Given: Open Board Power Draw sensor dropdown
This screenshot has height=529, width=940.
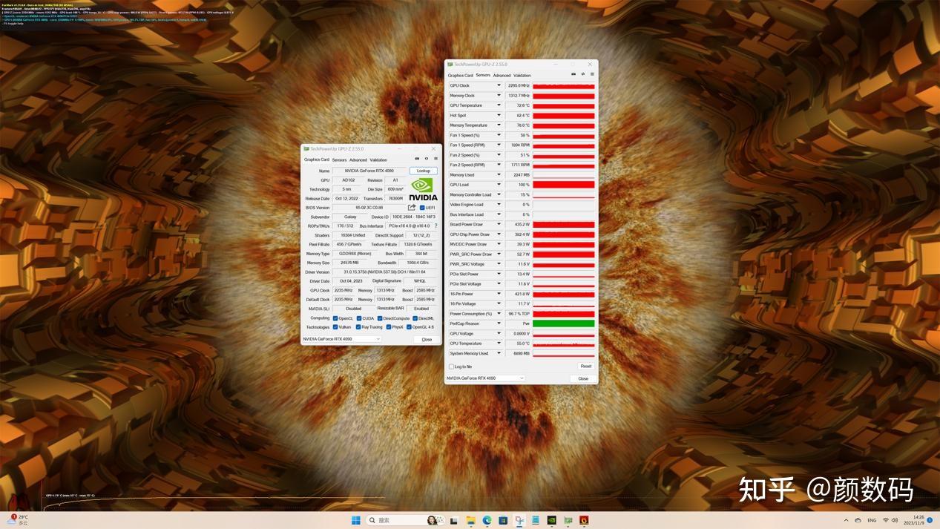Looking at the screenshot, I should point(499,224).
